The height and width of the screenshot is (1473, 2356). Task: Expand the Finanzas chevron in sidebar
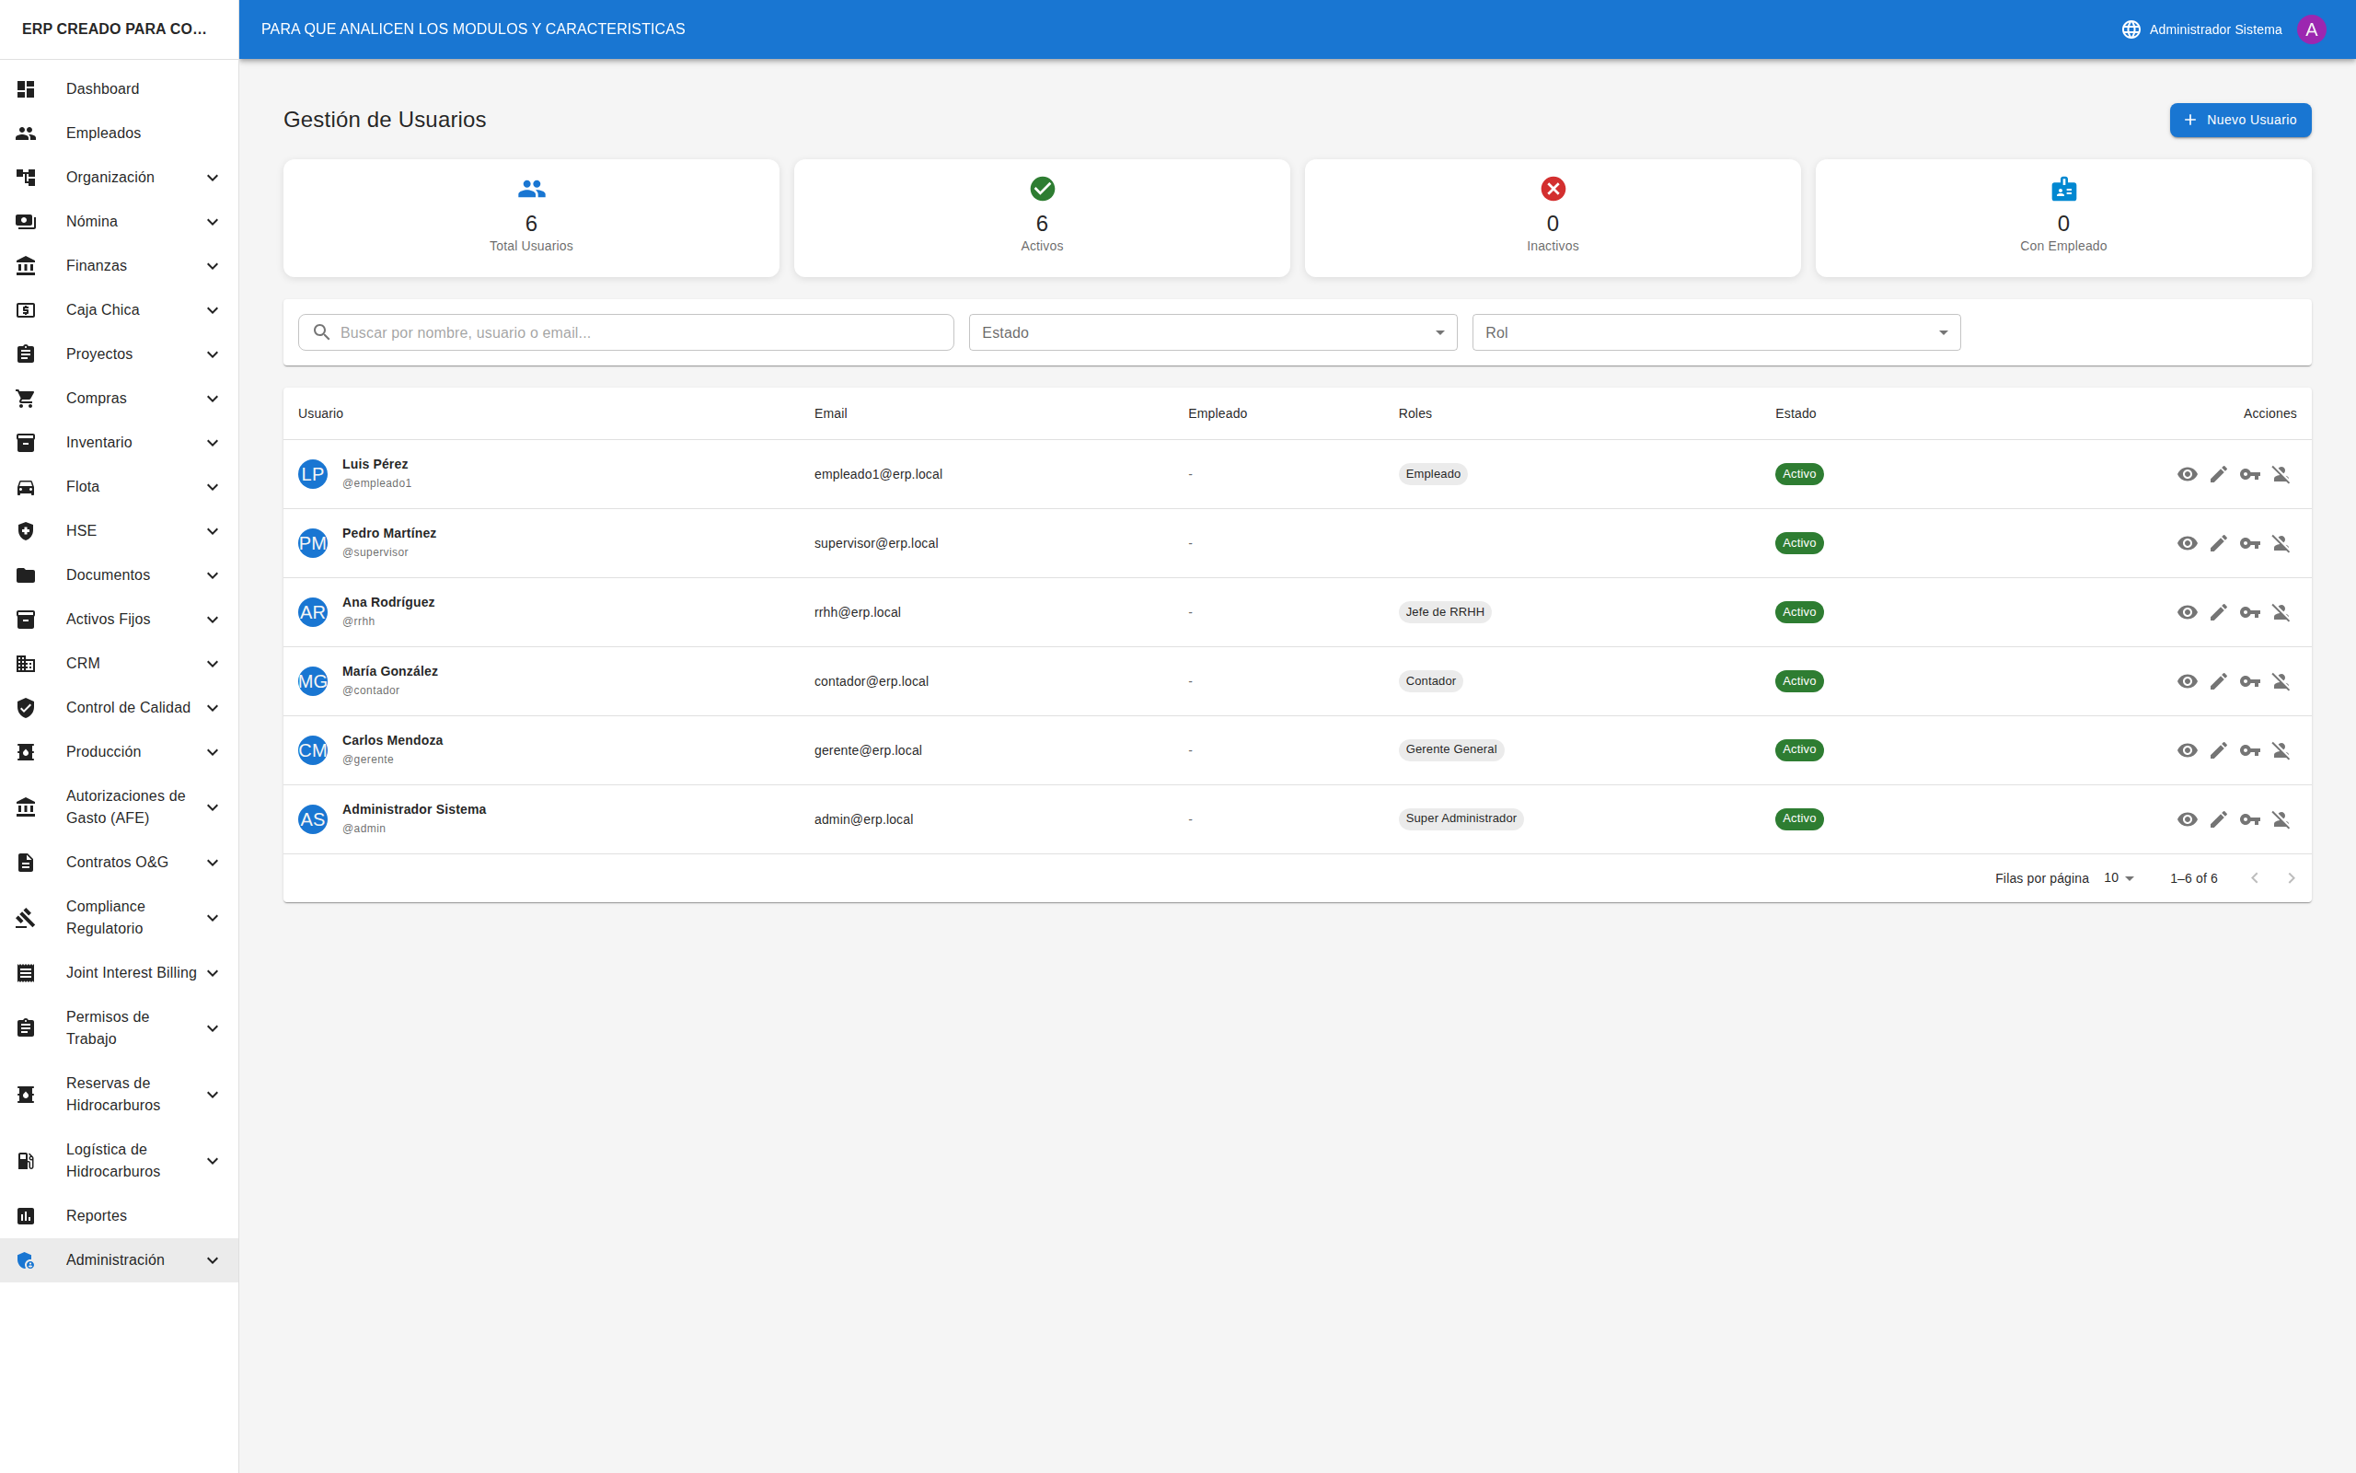(213, 266)
